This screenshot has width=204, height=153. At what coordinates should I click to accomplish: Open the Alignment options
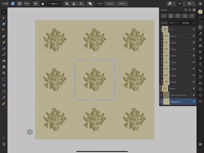tap(81, 4)
